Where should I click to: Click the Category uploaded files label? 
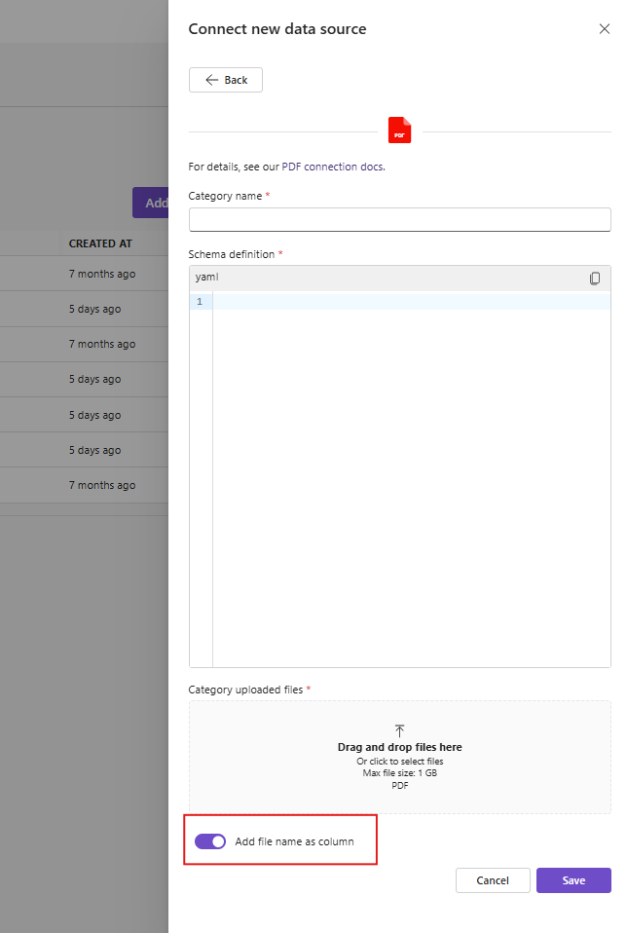pyautogui.click(x=246, y=690)
